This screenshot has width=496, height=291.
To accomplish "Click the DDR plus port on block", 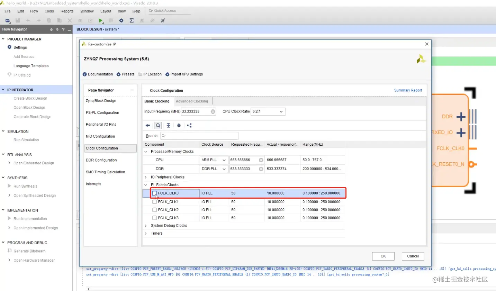I will pyautogui.click(x=461, y=117).
